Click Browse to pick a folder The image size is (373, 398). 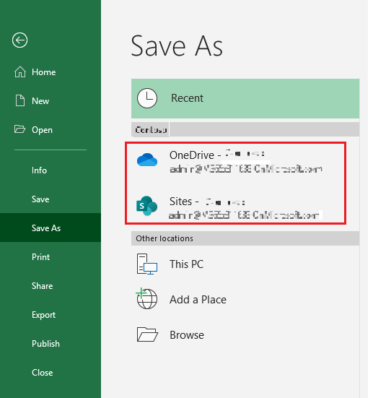[x=245, y=335]
